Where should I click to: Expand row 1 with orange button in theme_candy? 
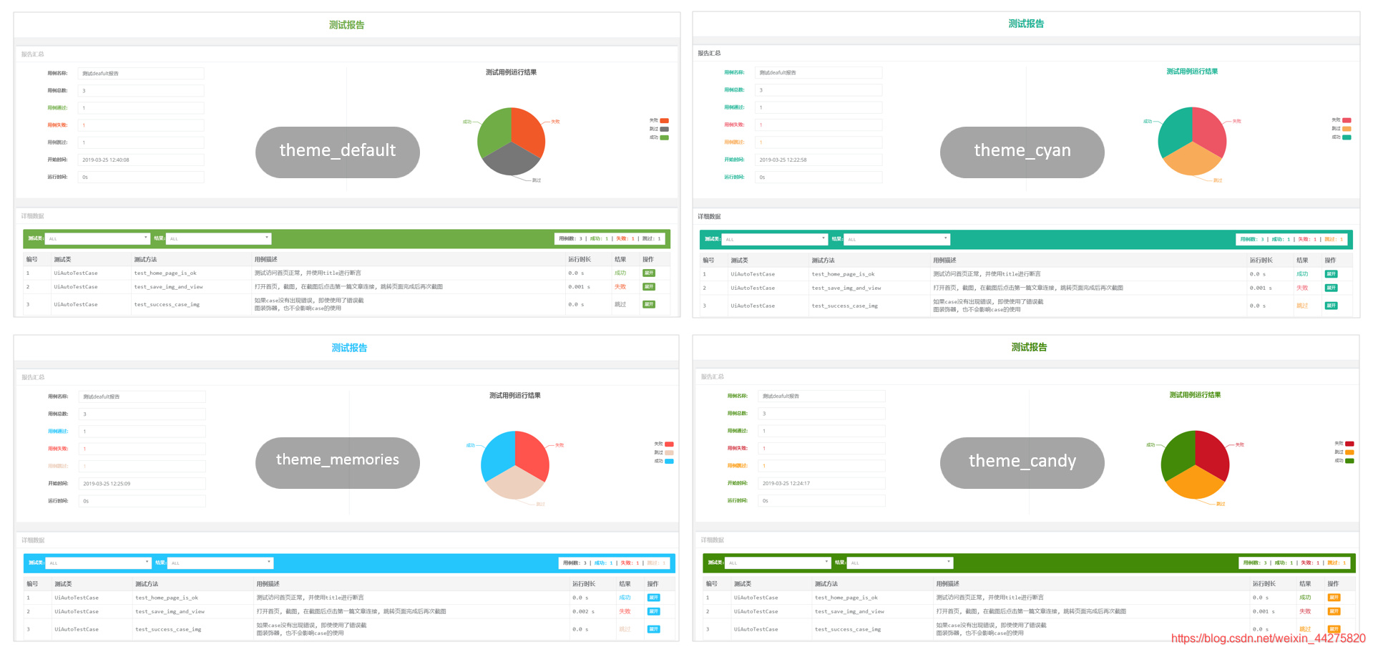click(x=1334, y=597)
